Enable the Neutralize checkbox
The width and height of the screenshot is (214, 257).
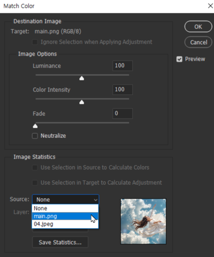tap(35, 136)
